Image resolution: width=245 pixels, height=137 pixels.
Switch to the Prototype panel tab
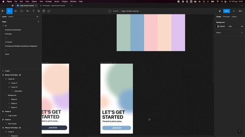[226, 17]
